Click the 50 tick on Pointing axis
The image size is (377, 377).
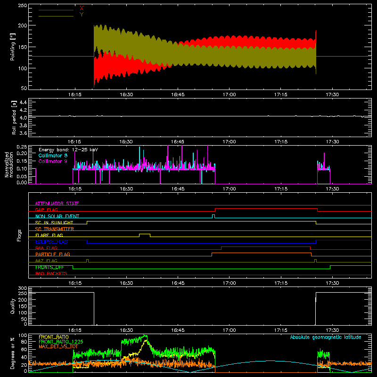[24, 88]
